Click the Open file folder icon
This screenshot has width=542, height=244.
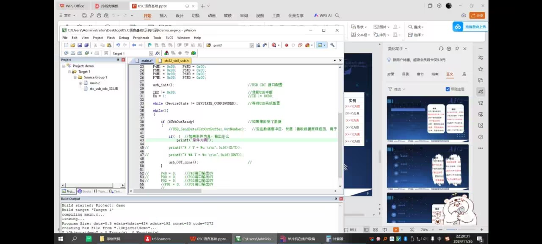coord(73,45)
